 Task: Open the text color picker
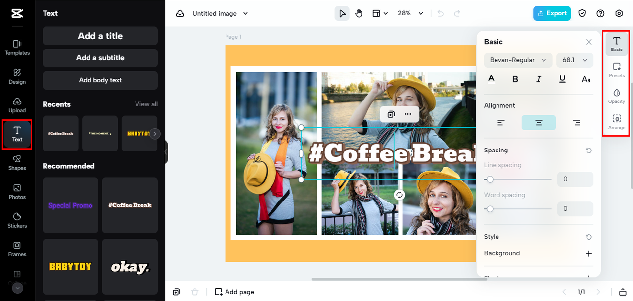click(491, 79)
